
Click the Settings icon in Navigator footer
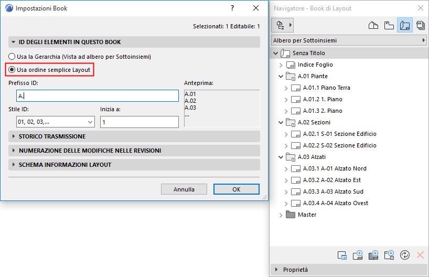(x=342, y=255)
